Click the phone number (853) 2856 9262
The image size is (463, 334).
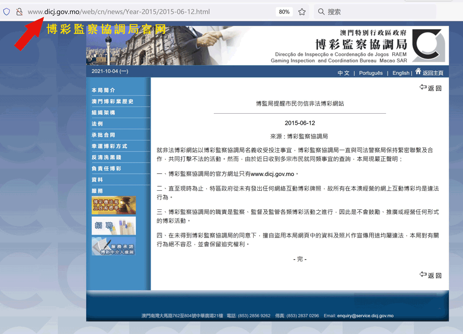(254, 316)
